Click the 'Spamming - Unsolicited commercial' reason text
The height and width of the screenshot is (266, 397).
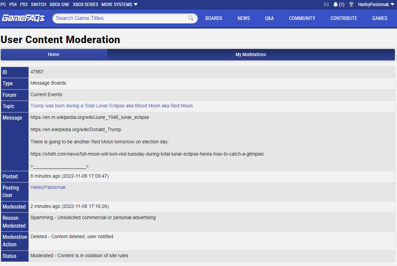[93, 218]
